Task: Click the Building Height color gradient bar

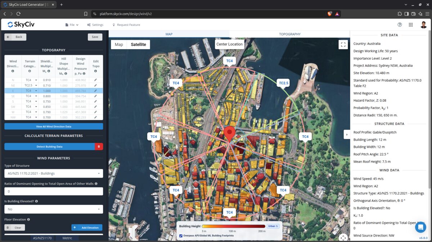Action: 234,226
